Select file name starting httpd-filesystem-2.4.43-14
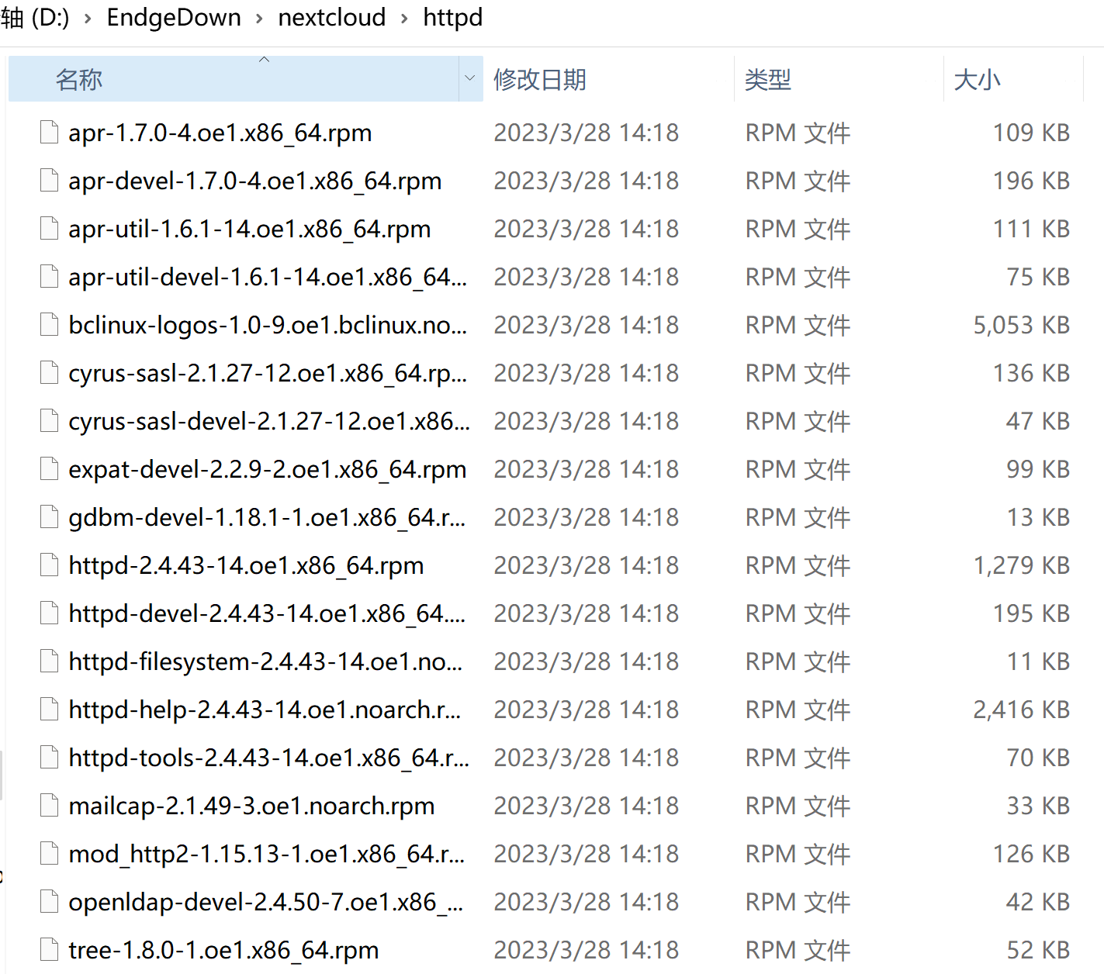The width and height of the screenshot is (1104, 974). (265, 661)
